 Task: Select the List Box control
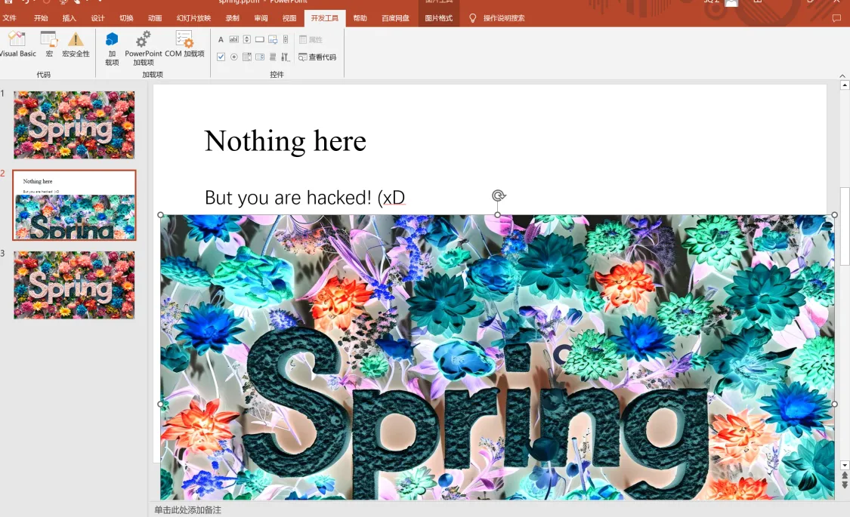[x=246, y=57]
